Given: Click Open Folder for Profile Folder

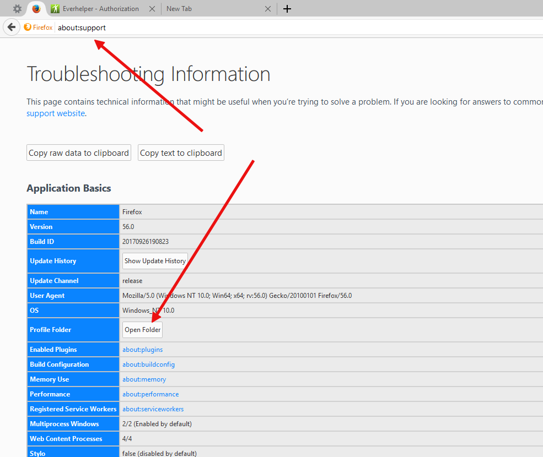Looking at the screenshot, I should click(x=142, y=330).
